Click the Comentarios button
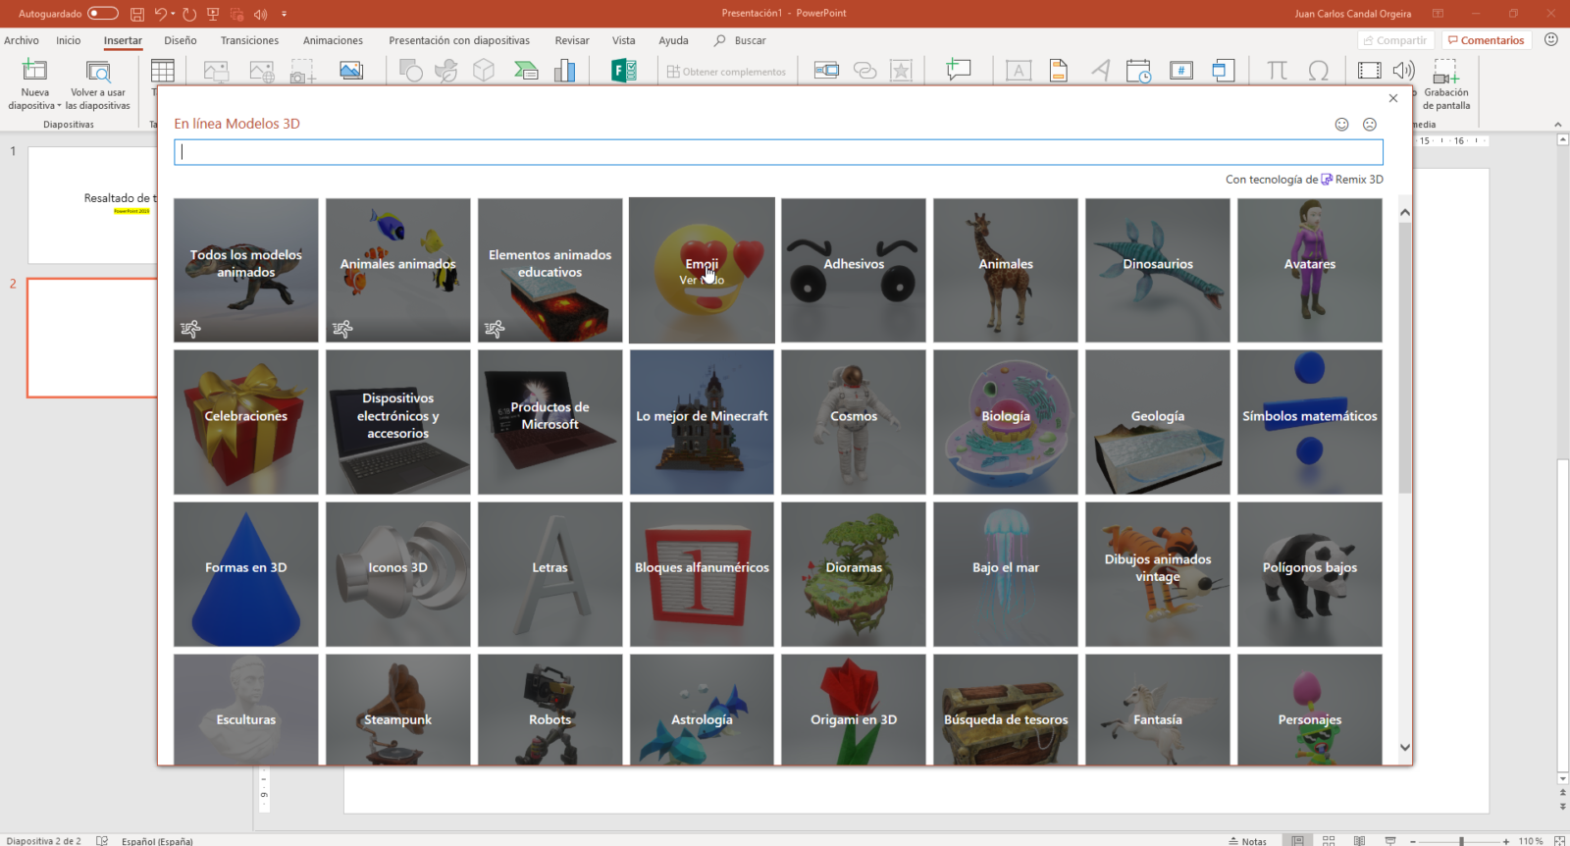 pos(1486,40)
